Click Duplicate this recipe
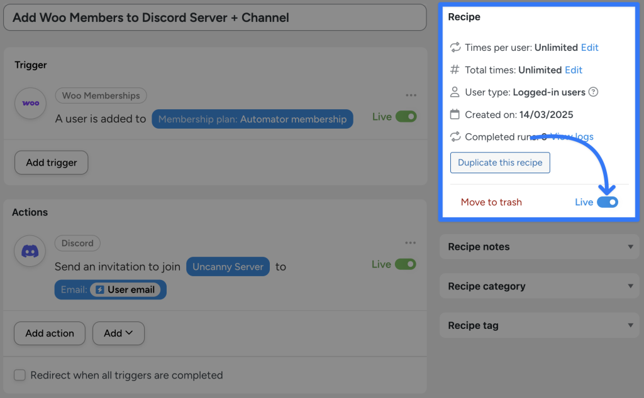This screenshot has width=644, height=398. [500, 163]
